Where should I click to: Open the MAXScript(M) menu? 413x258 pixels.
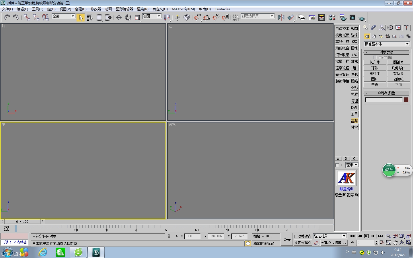(183, 9)
